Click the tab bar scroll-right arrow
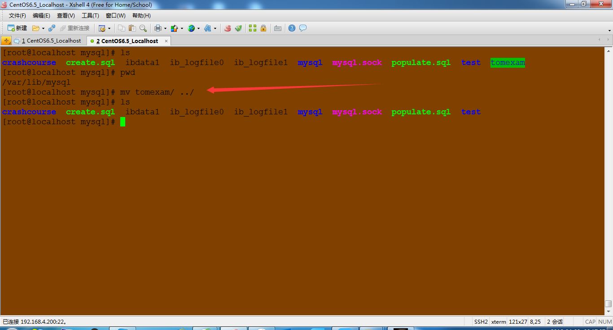Screen dimensions: 613x330 coord(609,40)
